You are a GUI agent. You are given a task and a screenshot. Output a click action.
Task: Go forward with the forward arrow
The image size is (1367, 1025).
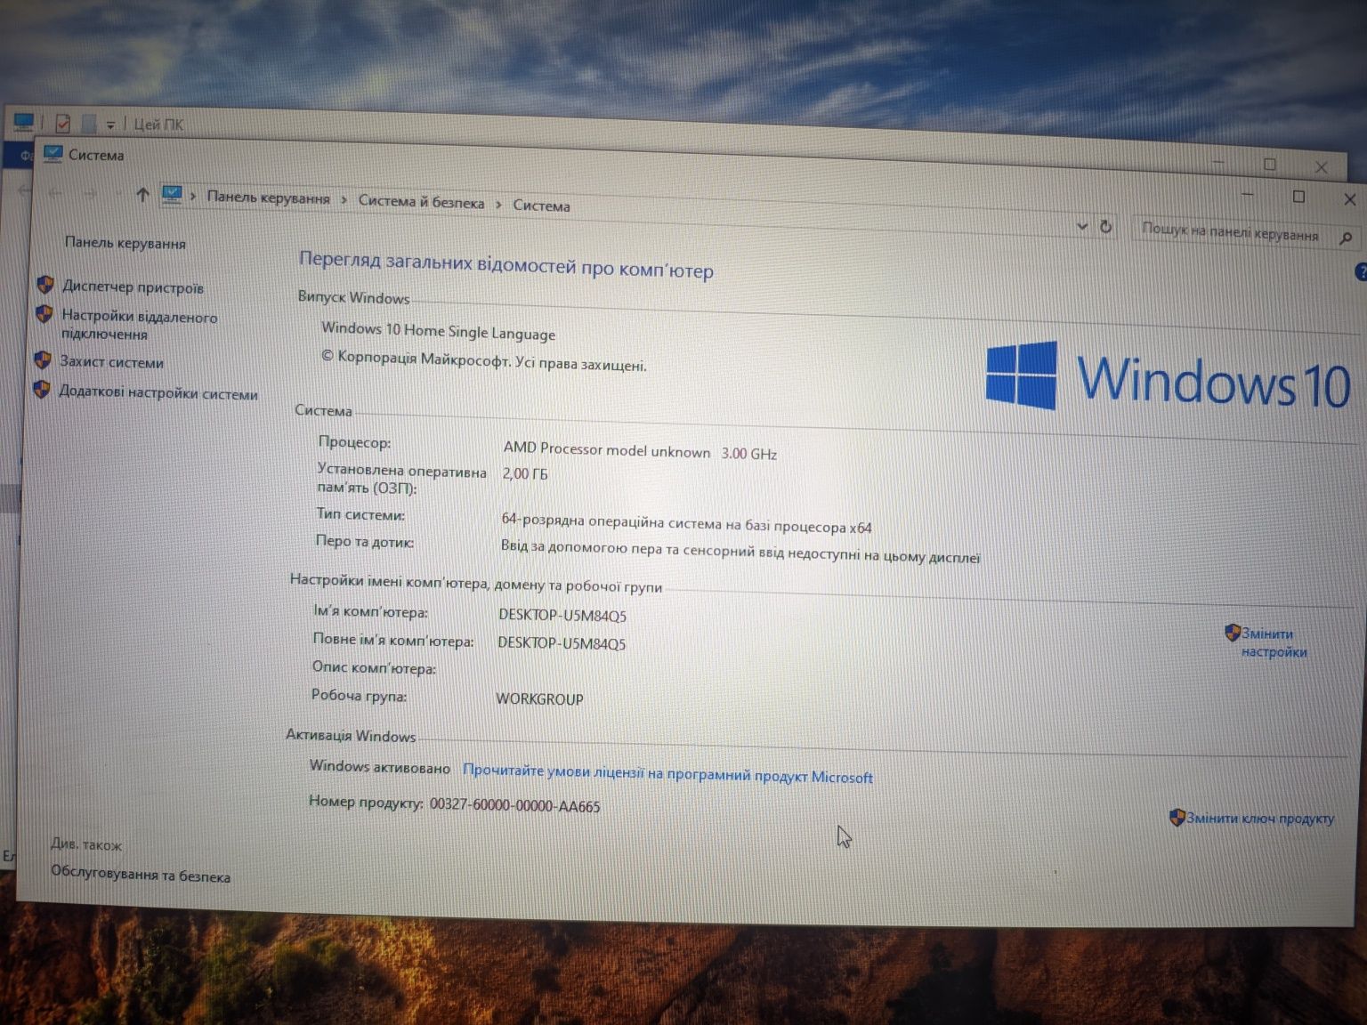click(90, 193)
